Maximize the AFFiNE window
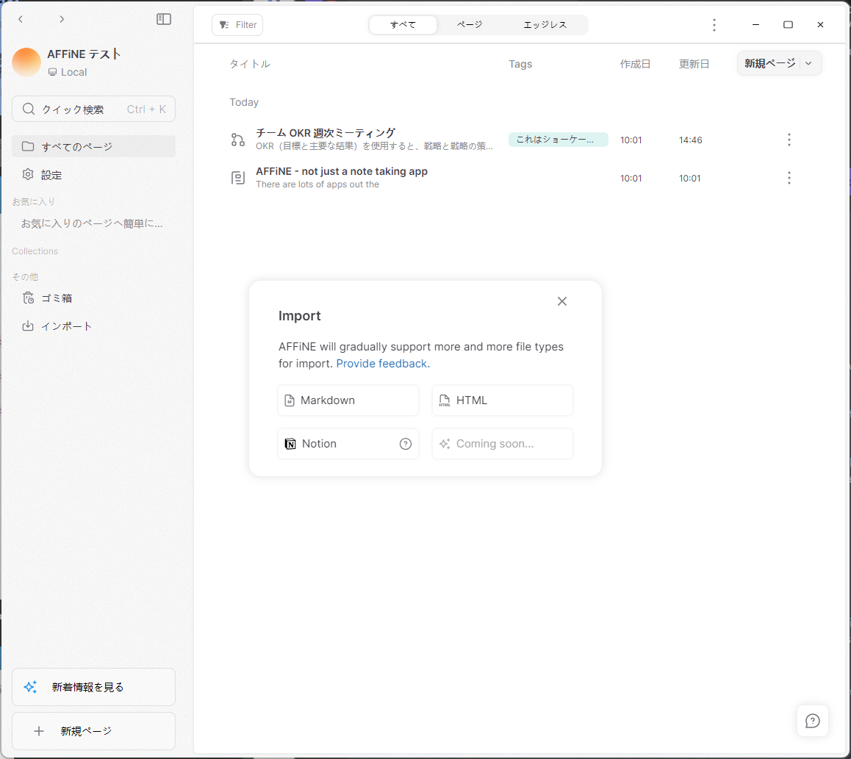The image size is (851, 759). (788, 25)
